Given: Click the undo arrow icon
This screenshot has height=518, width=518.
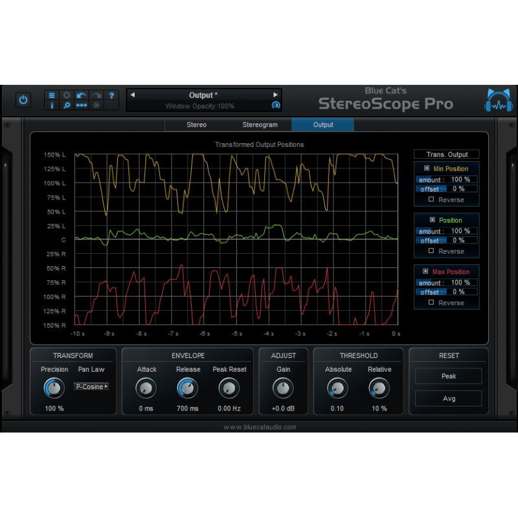Looking at the screenshot, I should pyautogui.click(x=82, y=95).
